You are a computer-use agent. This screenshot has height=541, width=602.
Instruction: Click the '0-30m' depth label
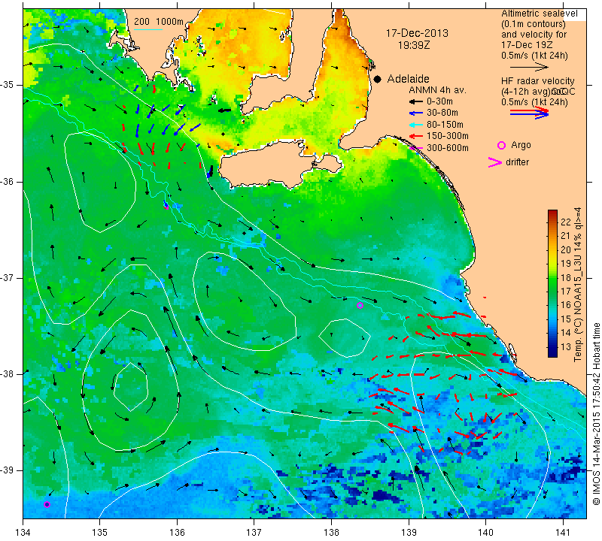pyautogui.click(x=439, y=101)
